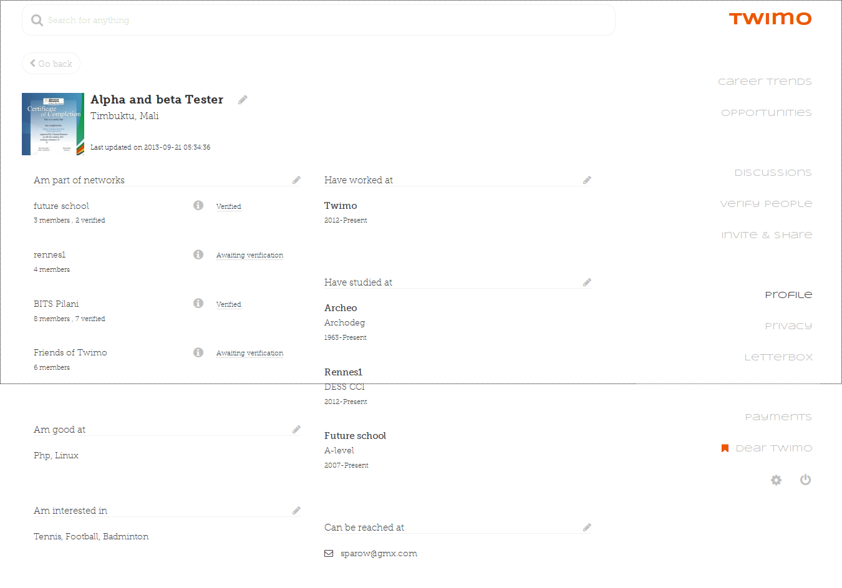Show info for BITS Pilani network
This screenshot has width=842, height=588.
coord(198,303)
